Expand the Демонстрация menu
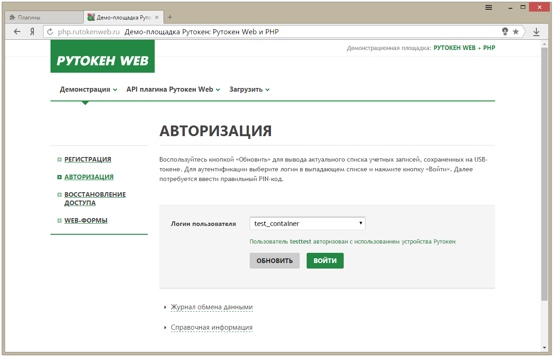Image resolution: width=554 pixels, height=357 pixels. (88, 89)
